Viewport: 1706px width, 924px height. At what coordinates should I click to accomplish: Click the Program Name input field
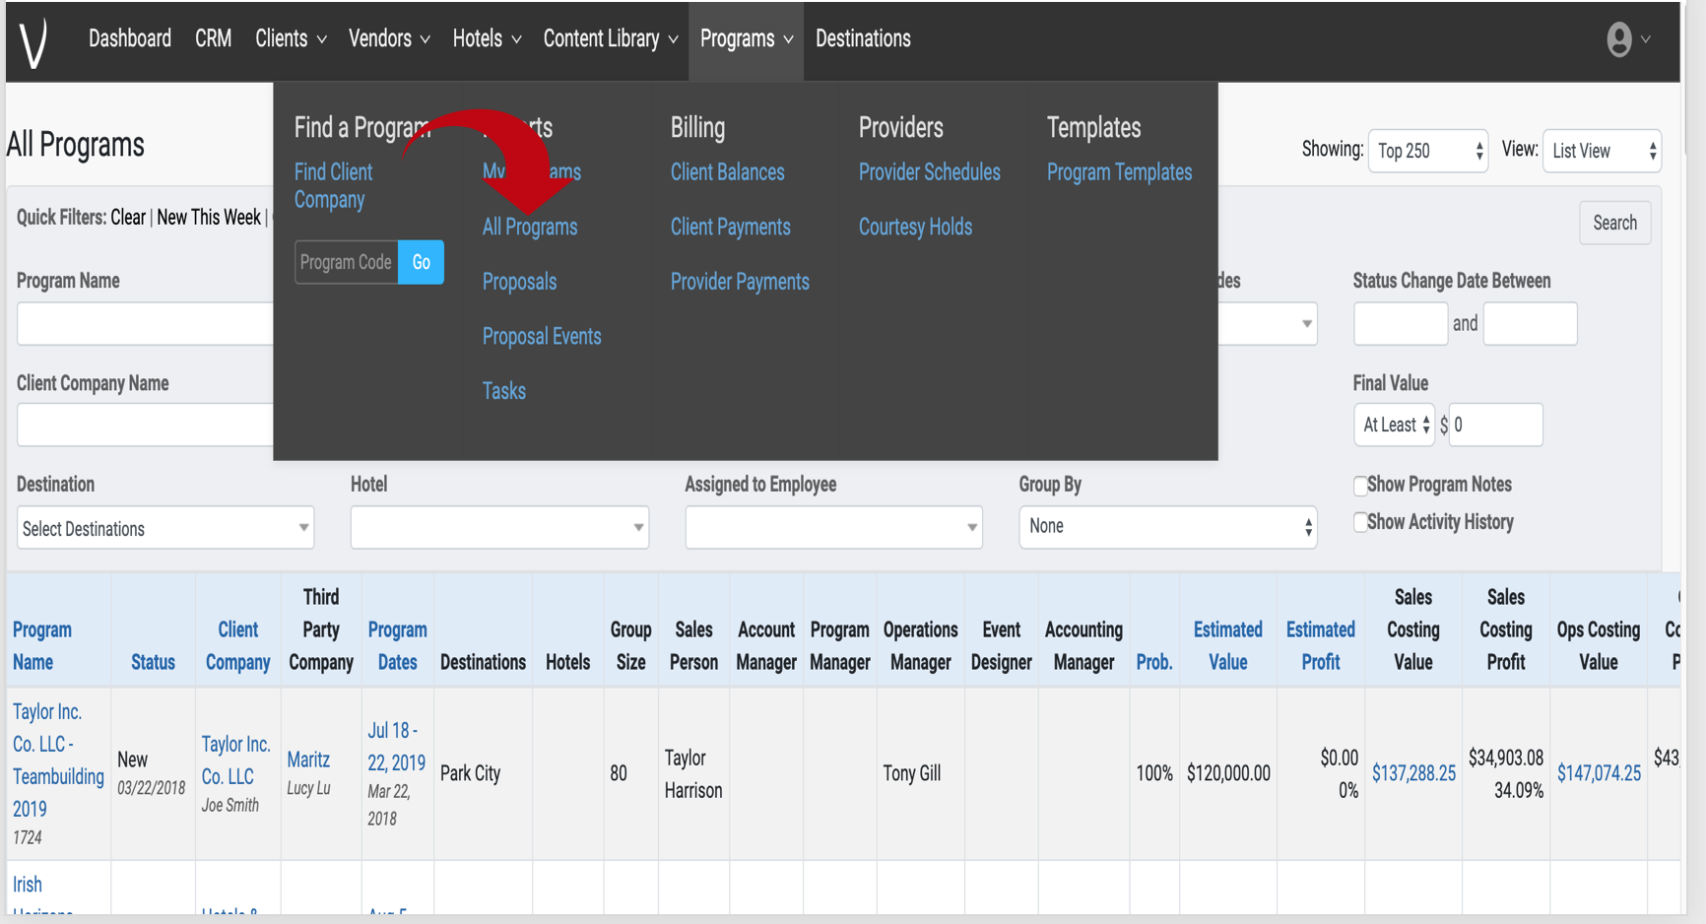coord(145,324)
